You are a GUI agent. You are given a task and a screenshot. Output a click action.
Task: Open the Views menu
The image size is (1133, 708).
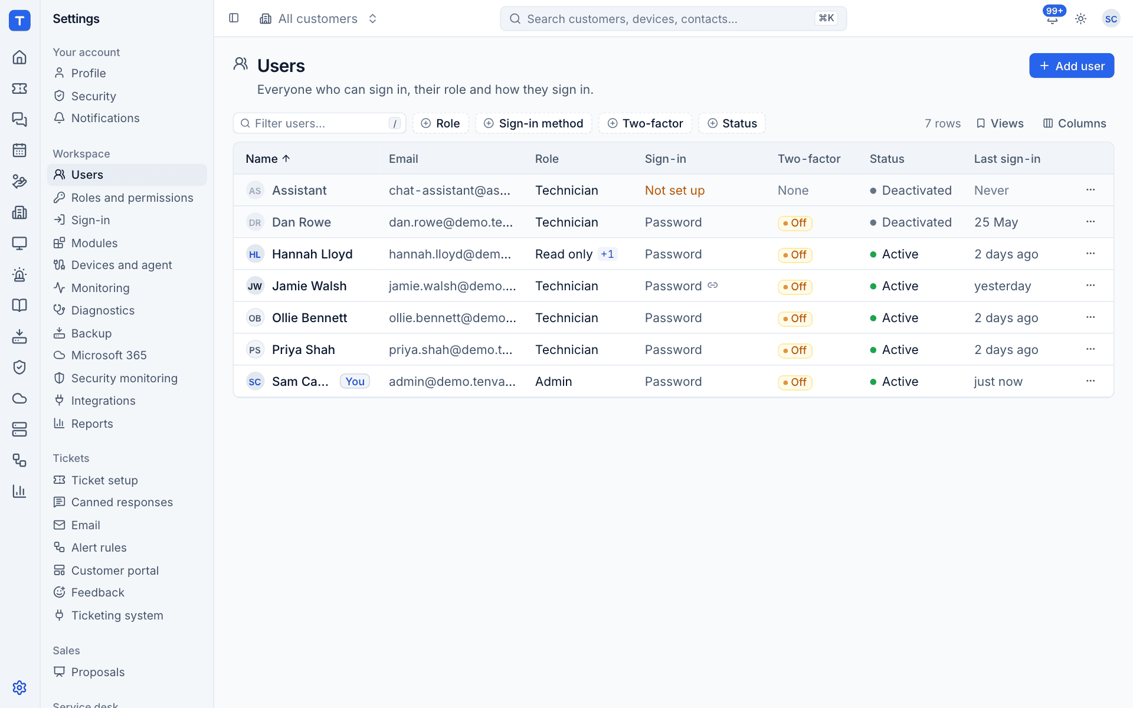coord(1000,123)
